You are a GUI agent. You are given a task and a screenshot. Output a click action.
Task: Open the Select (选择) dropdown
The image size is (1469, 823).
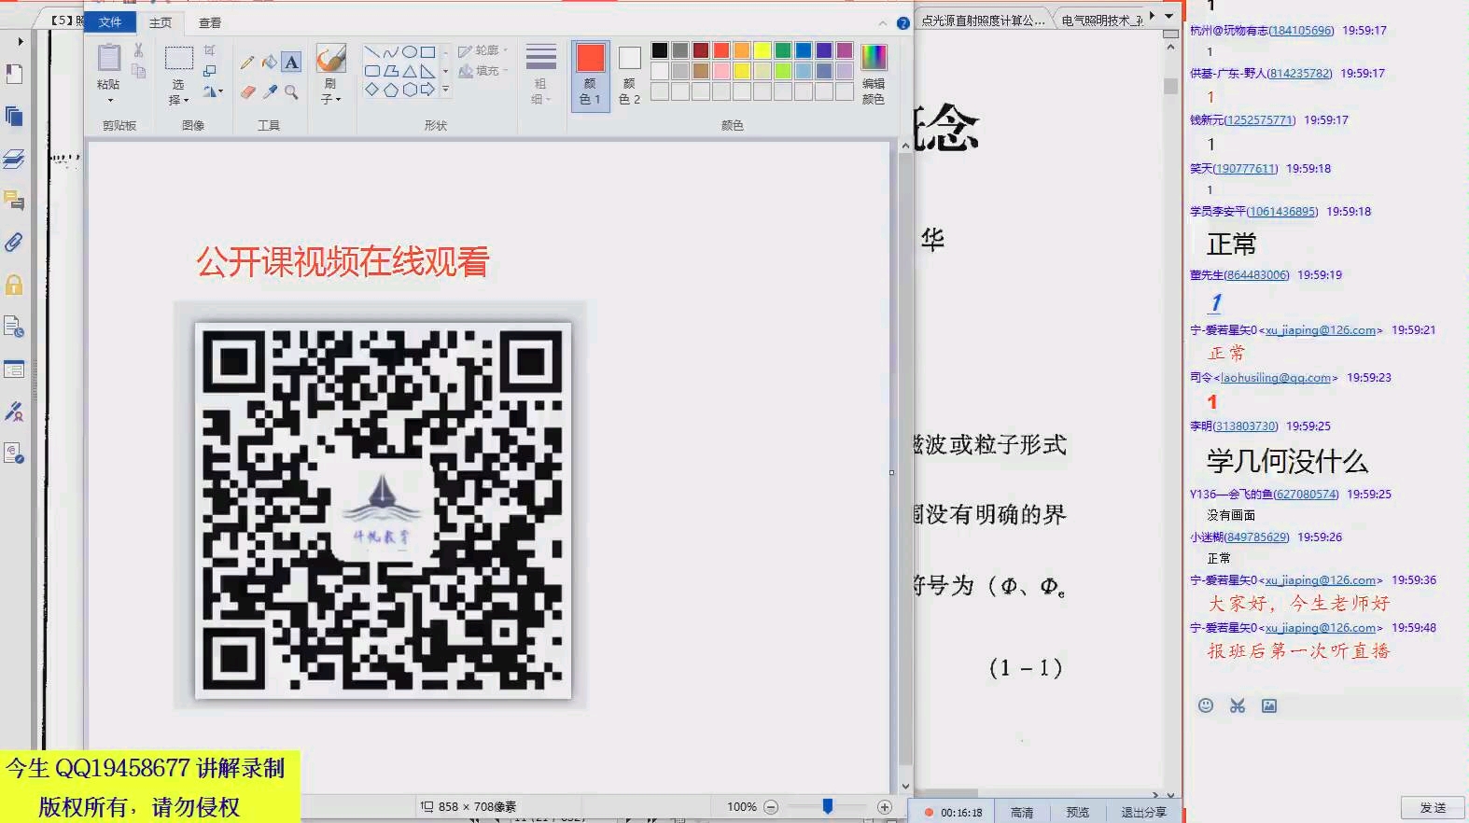178,92
